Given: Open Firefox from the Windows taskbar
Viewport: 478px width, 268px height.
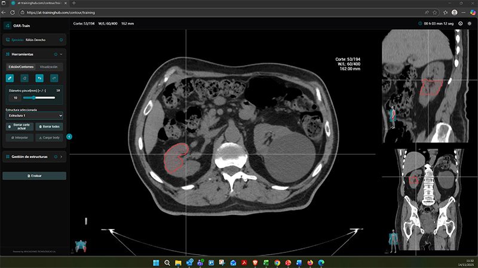Looking at the screenshot, I should (310, 262).
